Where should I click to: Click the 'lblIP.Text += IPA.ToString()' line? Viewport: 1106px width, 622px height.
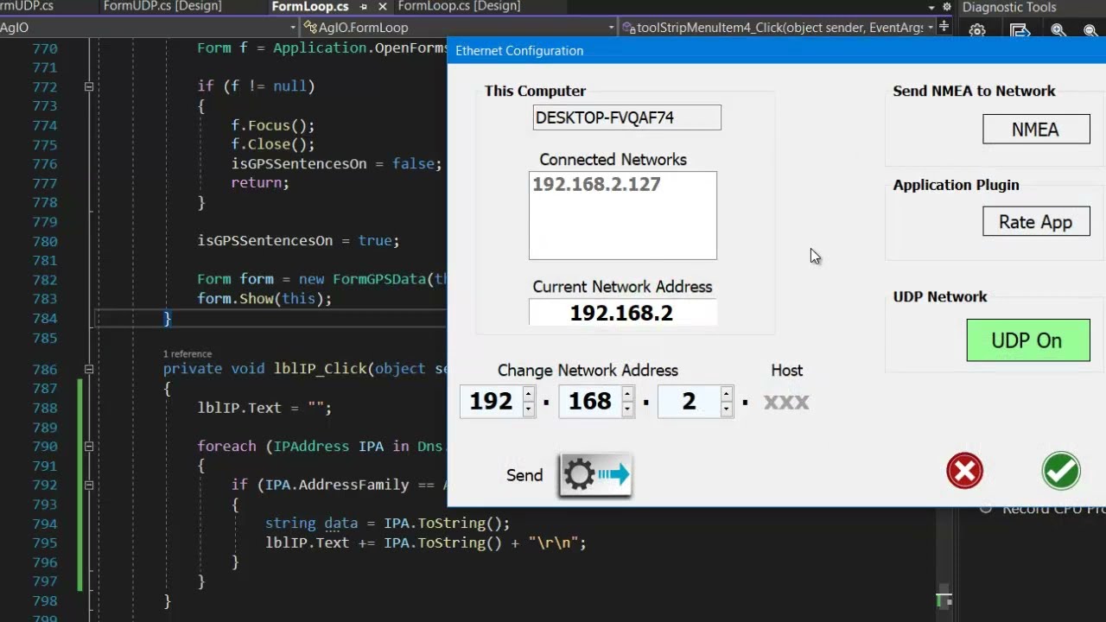(x=425, y=543)
